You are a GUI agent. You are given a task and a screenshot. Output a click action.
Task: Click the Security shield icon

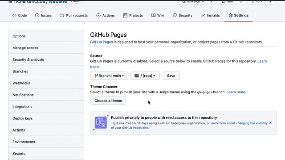(x=175, y=16)
